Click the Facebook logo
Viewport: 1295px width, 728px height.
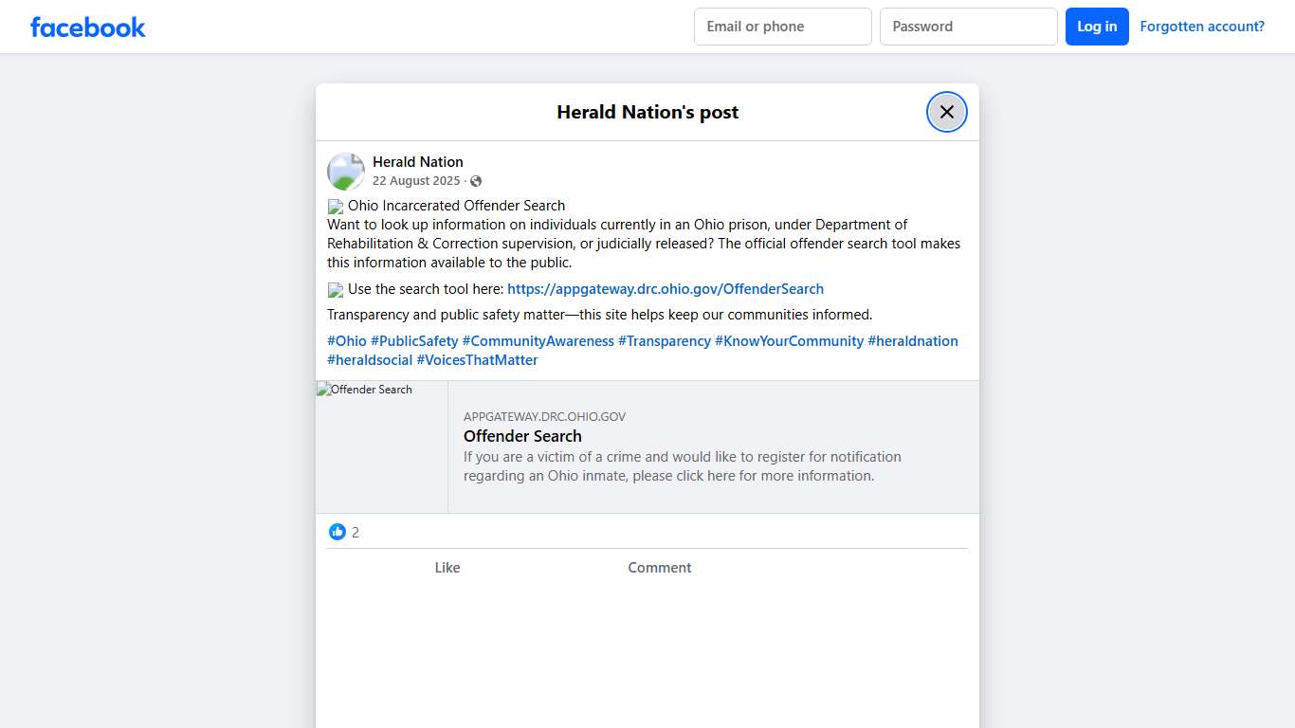(x=87, y=27)
